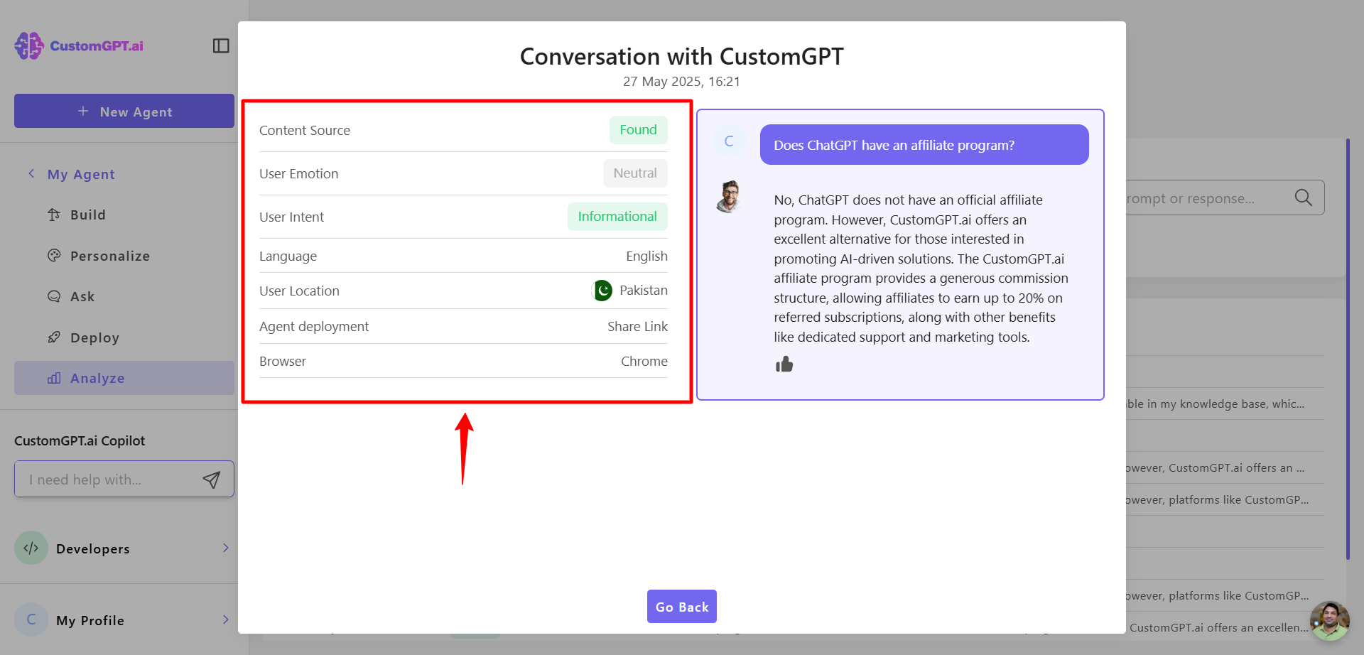Click the 'CustomGPT.ai Copilot' heading
1364x655 pixels.
80,440
